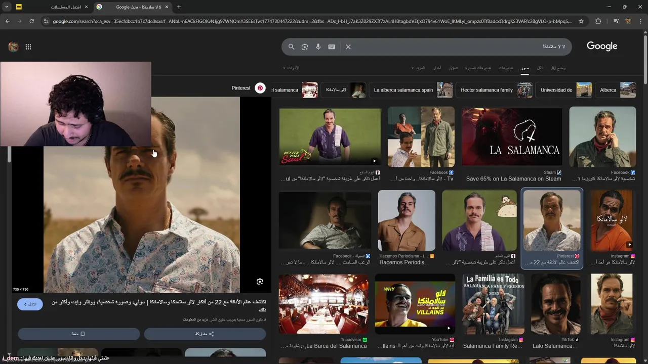The image size is (648, 364).
Task: Go to Google homepage via logo
Action: (x=602, y=46)
